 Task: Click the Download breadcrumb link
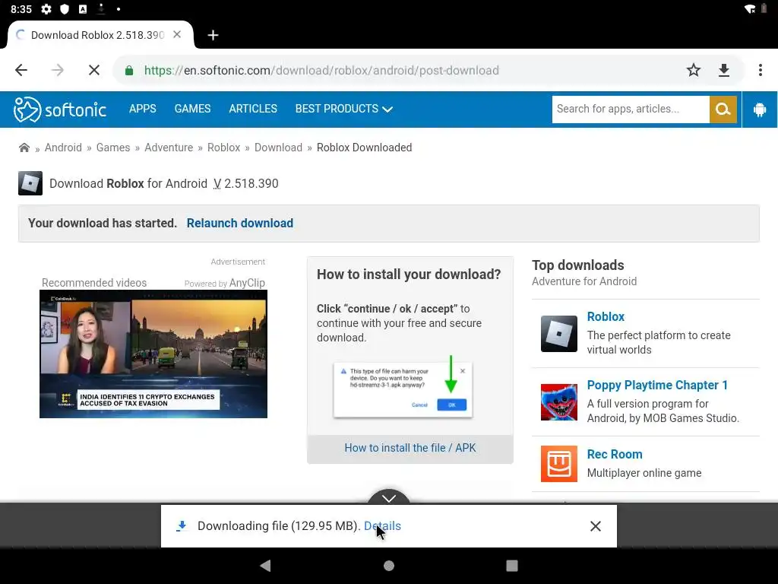[x=278, y=148]
